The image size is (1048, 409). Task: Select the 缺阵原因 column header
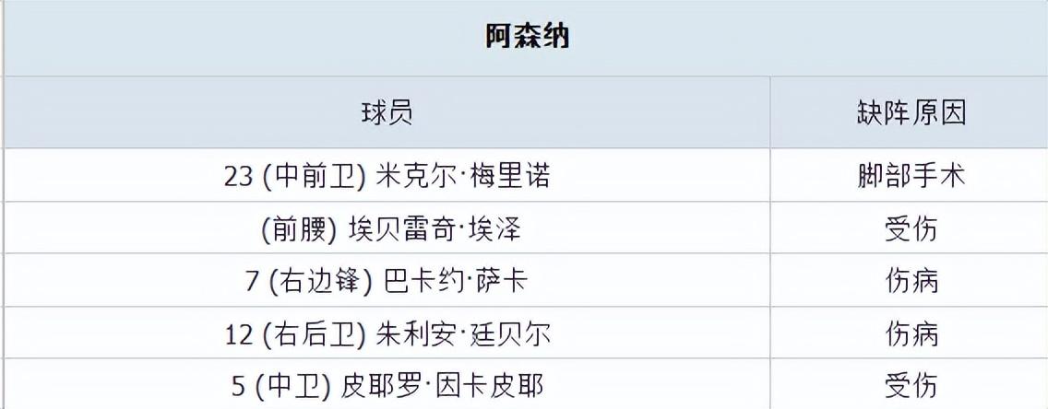click(x=911, y=113)
